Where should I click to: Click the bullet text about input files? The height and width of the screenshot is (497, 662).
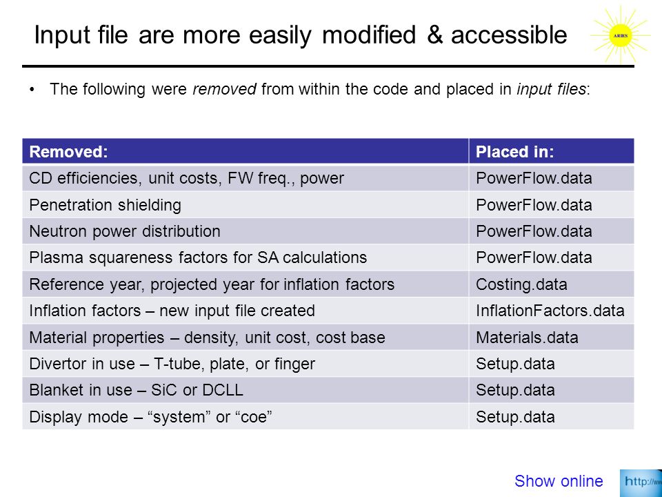(x=319, y=89)
